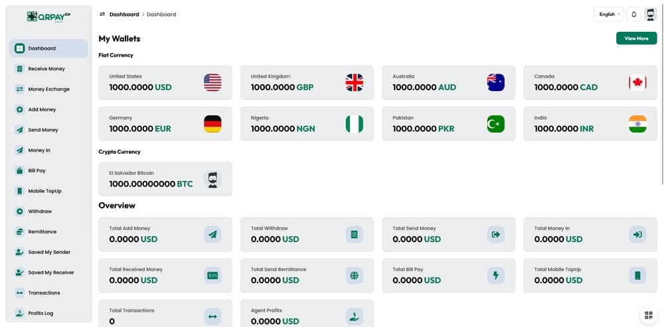664x327 pixels.
Task: Toggle the sidebar collapse arrows icon
Action: (102, 14)
